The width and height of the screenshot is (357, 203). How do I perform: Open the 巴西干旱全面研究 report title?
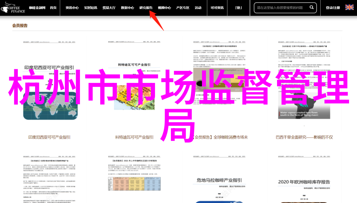click(x=304, y=137)
